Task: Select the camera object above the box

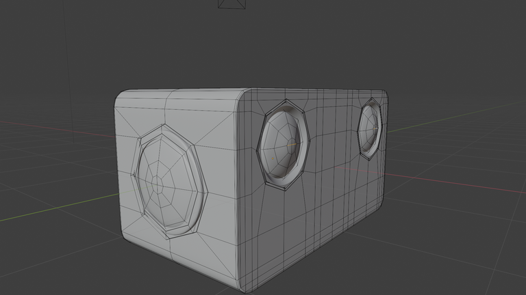Action: coord(230,3)
